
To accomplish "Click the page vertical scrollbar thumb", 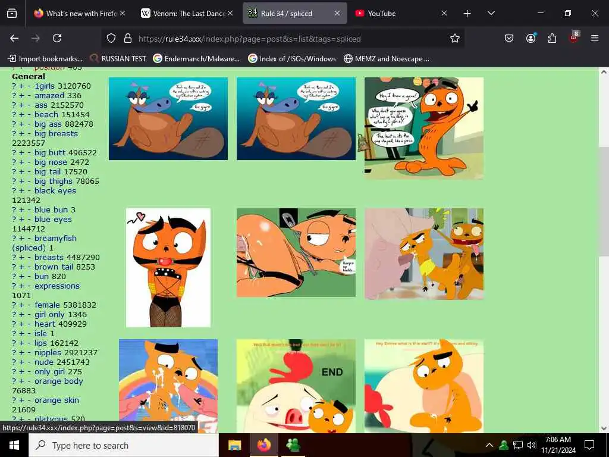I will (x=604, y=201).
